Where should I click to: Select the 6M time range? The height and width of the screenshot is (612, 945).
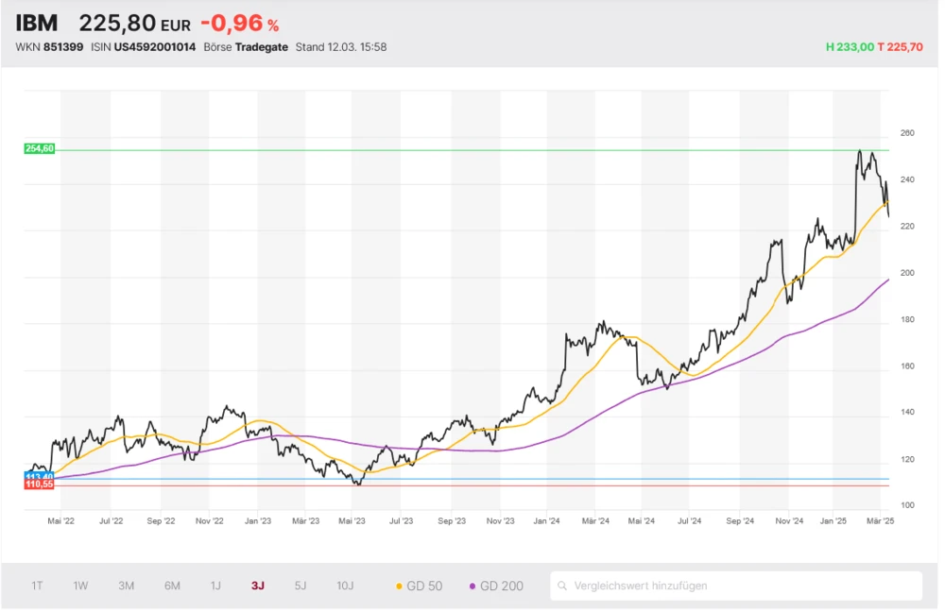pos(172,586)
